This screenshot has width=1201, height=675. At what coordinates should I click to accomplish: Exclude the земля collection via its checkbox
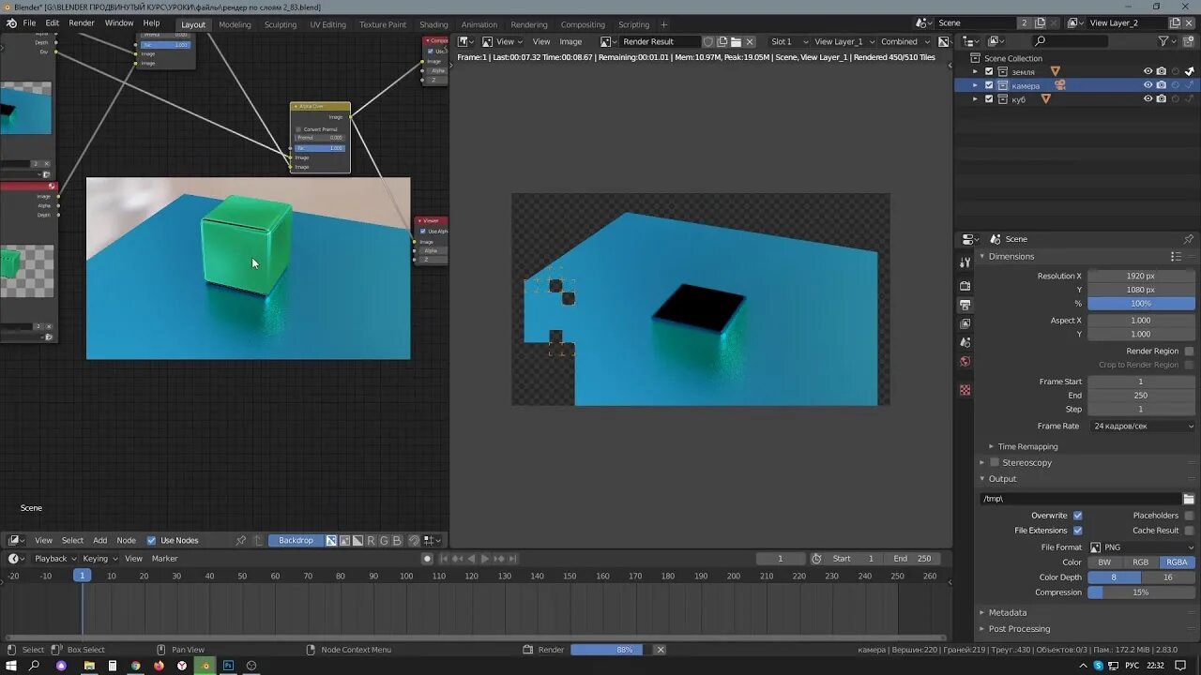pyautogui.click(x=988, y=71)
